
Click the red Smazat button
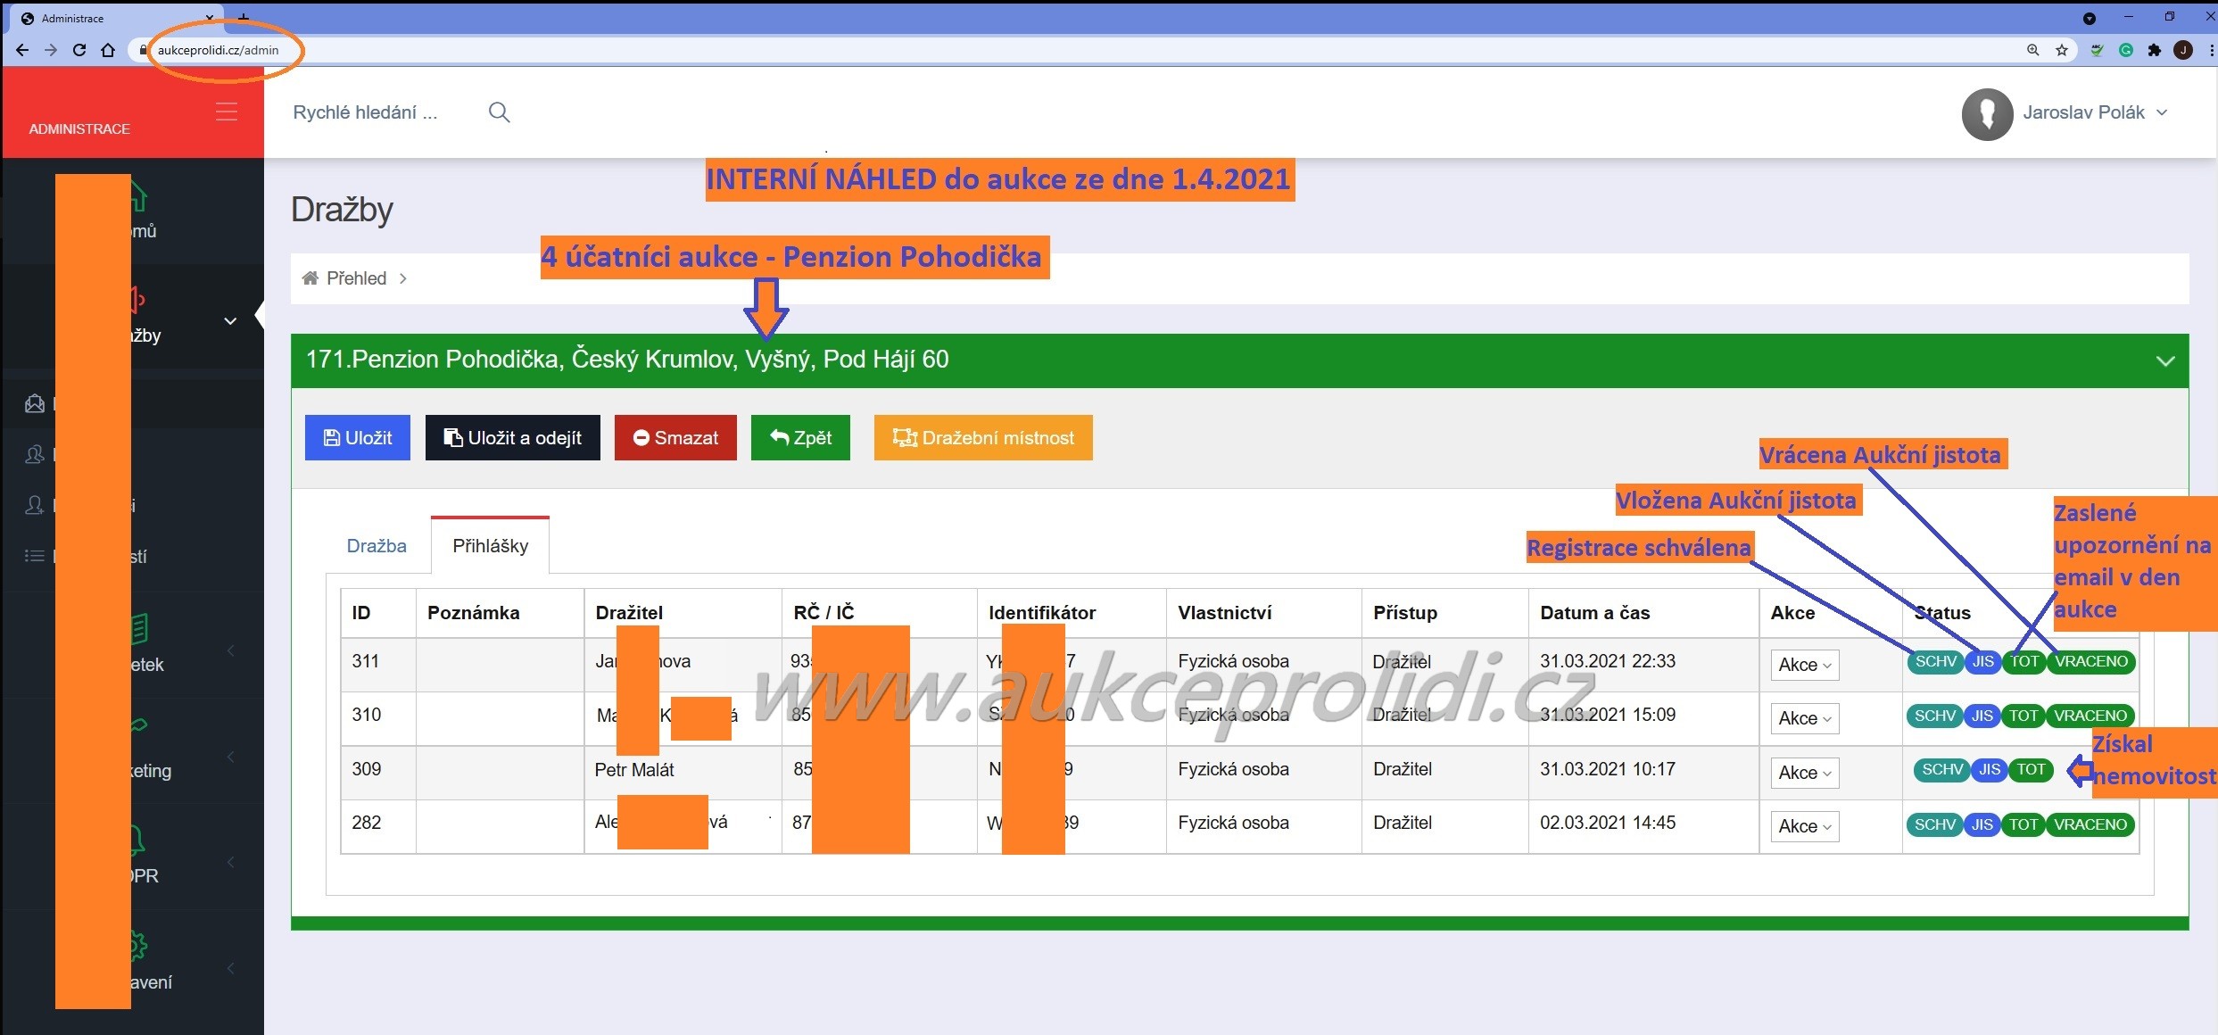click(675, 438)
